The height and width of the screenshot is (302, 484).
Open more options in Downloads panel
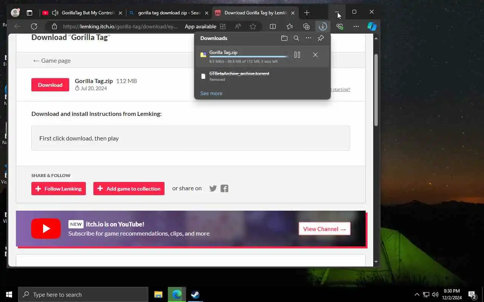pos(309,38)
